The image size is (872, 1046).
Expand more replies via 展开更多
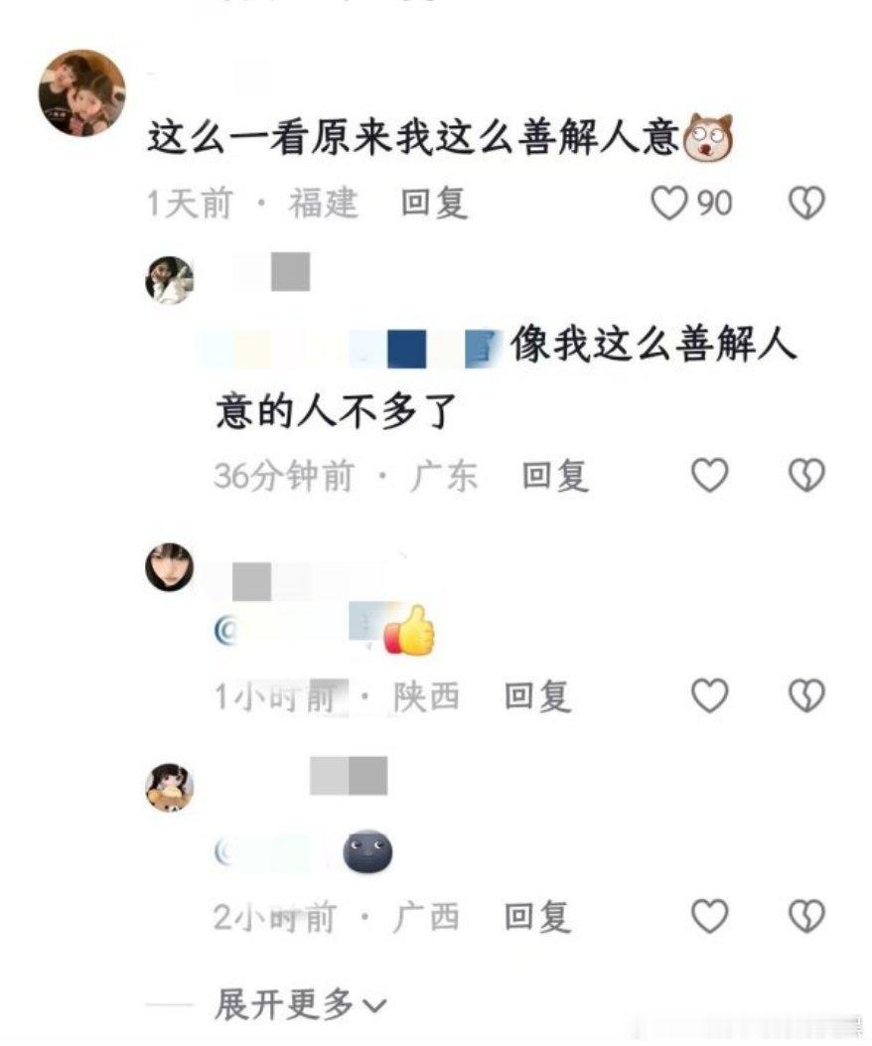point(300,1004)
